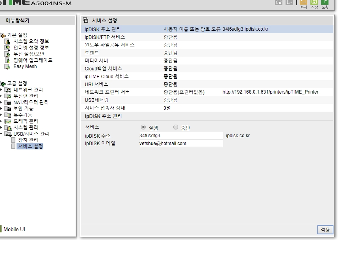Open 장치 관리 submenu item
This screenshot has height=254, width=360.
(x=28, y=140)
